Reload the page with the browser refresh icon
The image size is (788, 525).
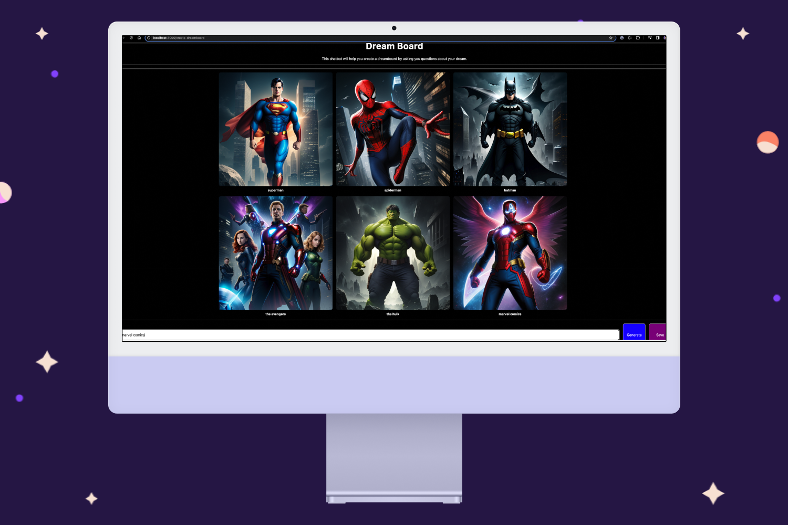pyautogui.click(x=131, y=38)
